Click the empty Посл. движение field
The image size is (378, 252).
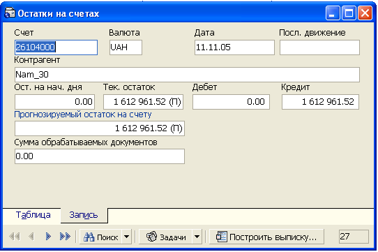click(x=319, y=47)
